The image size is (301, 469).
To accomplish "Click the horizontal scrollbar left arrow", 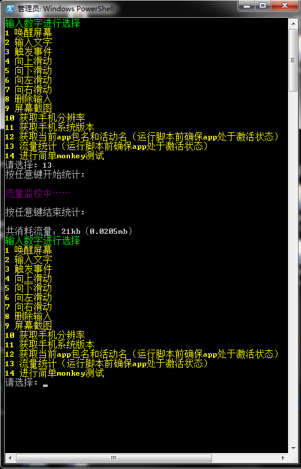I will 10,458.
